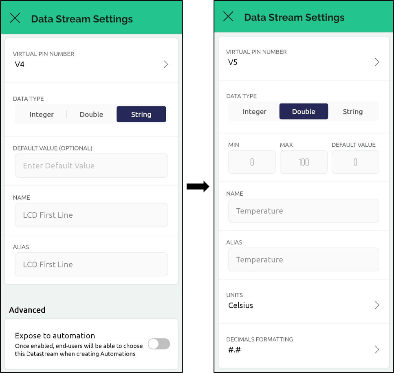Click the Enter Default Value input field
Viewport: 394px width, 373px height.
[x=91, y=165]
